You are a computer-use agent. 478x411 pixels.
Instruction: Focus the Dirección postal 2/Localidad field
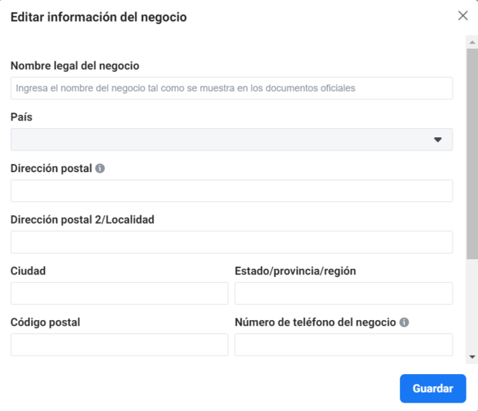pyautogui.click(x=232, y=242)
